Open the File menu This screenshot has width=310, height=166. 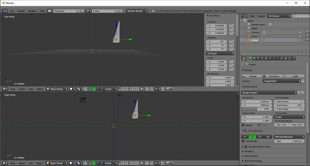click(x=12, y=11)
